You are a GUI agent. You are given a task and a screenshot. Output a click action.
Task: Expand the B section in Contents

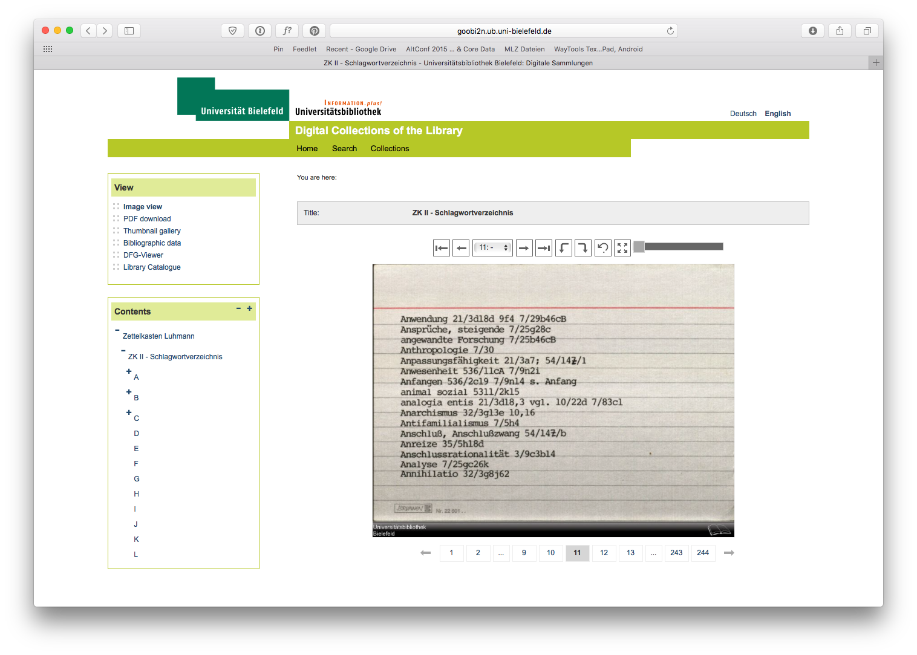pyautogui.click(x=129, y=392)
